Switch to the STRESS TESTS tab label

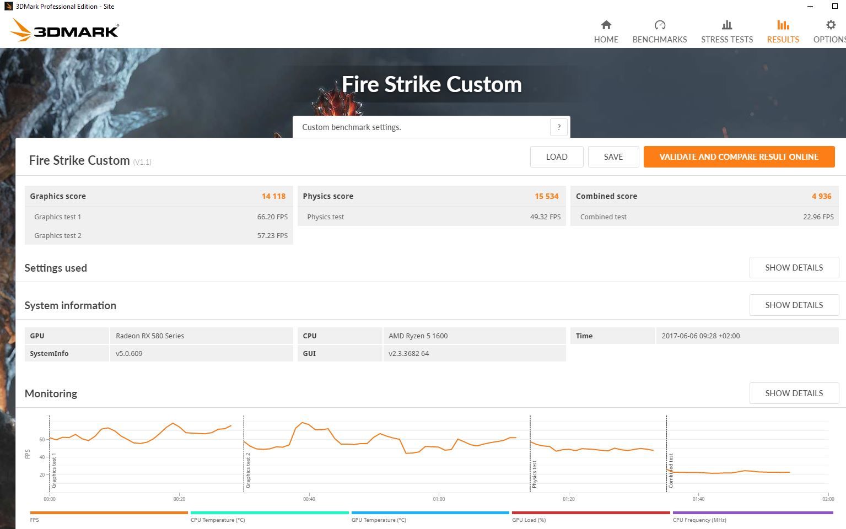[727, 40]
